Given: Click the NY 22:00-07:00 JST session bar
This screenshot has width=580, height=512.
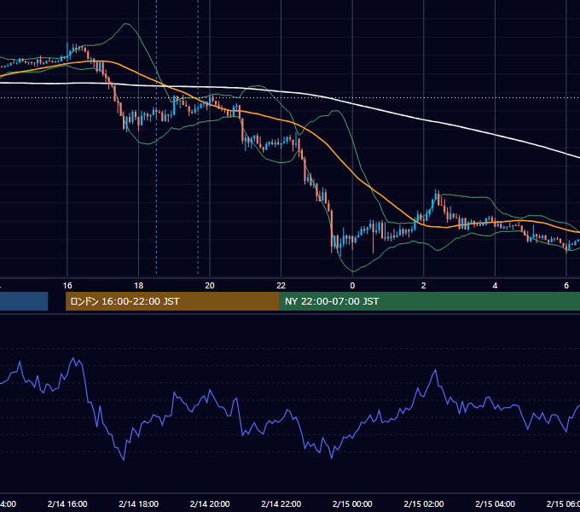Looking at the screenshot, I should [429, 301].
